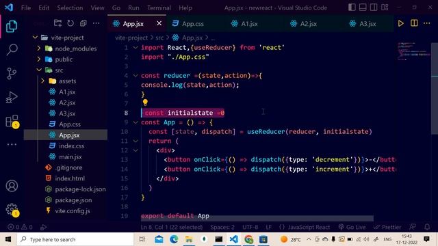Open notifications bell in status bar

click(x=427, y=227)
